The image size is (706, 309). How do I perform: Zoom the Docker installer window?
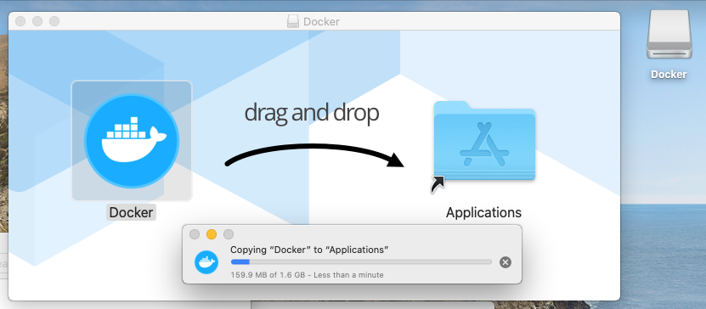pos(54,21)
